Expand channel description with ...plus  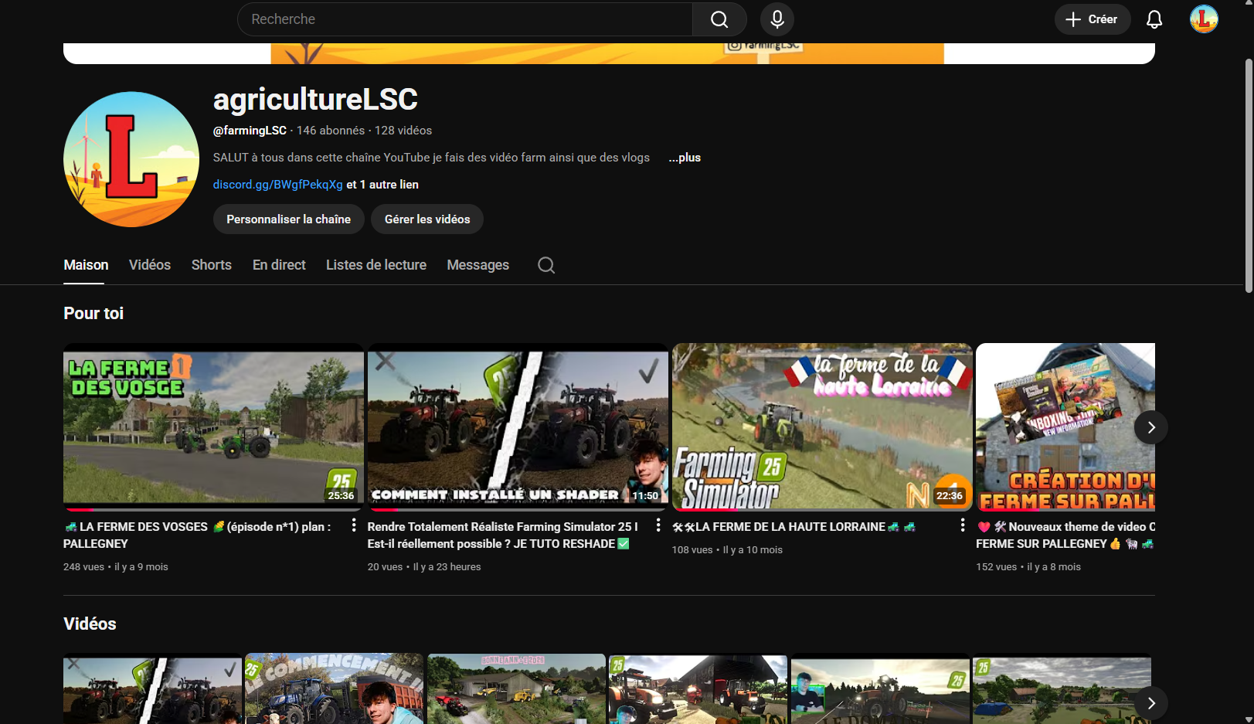coord(685,158)
